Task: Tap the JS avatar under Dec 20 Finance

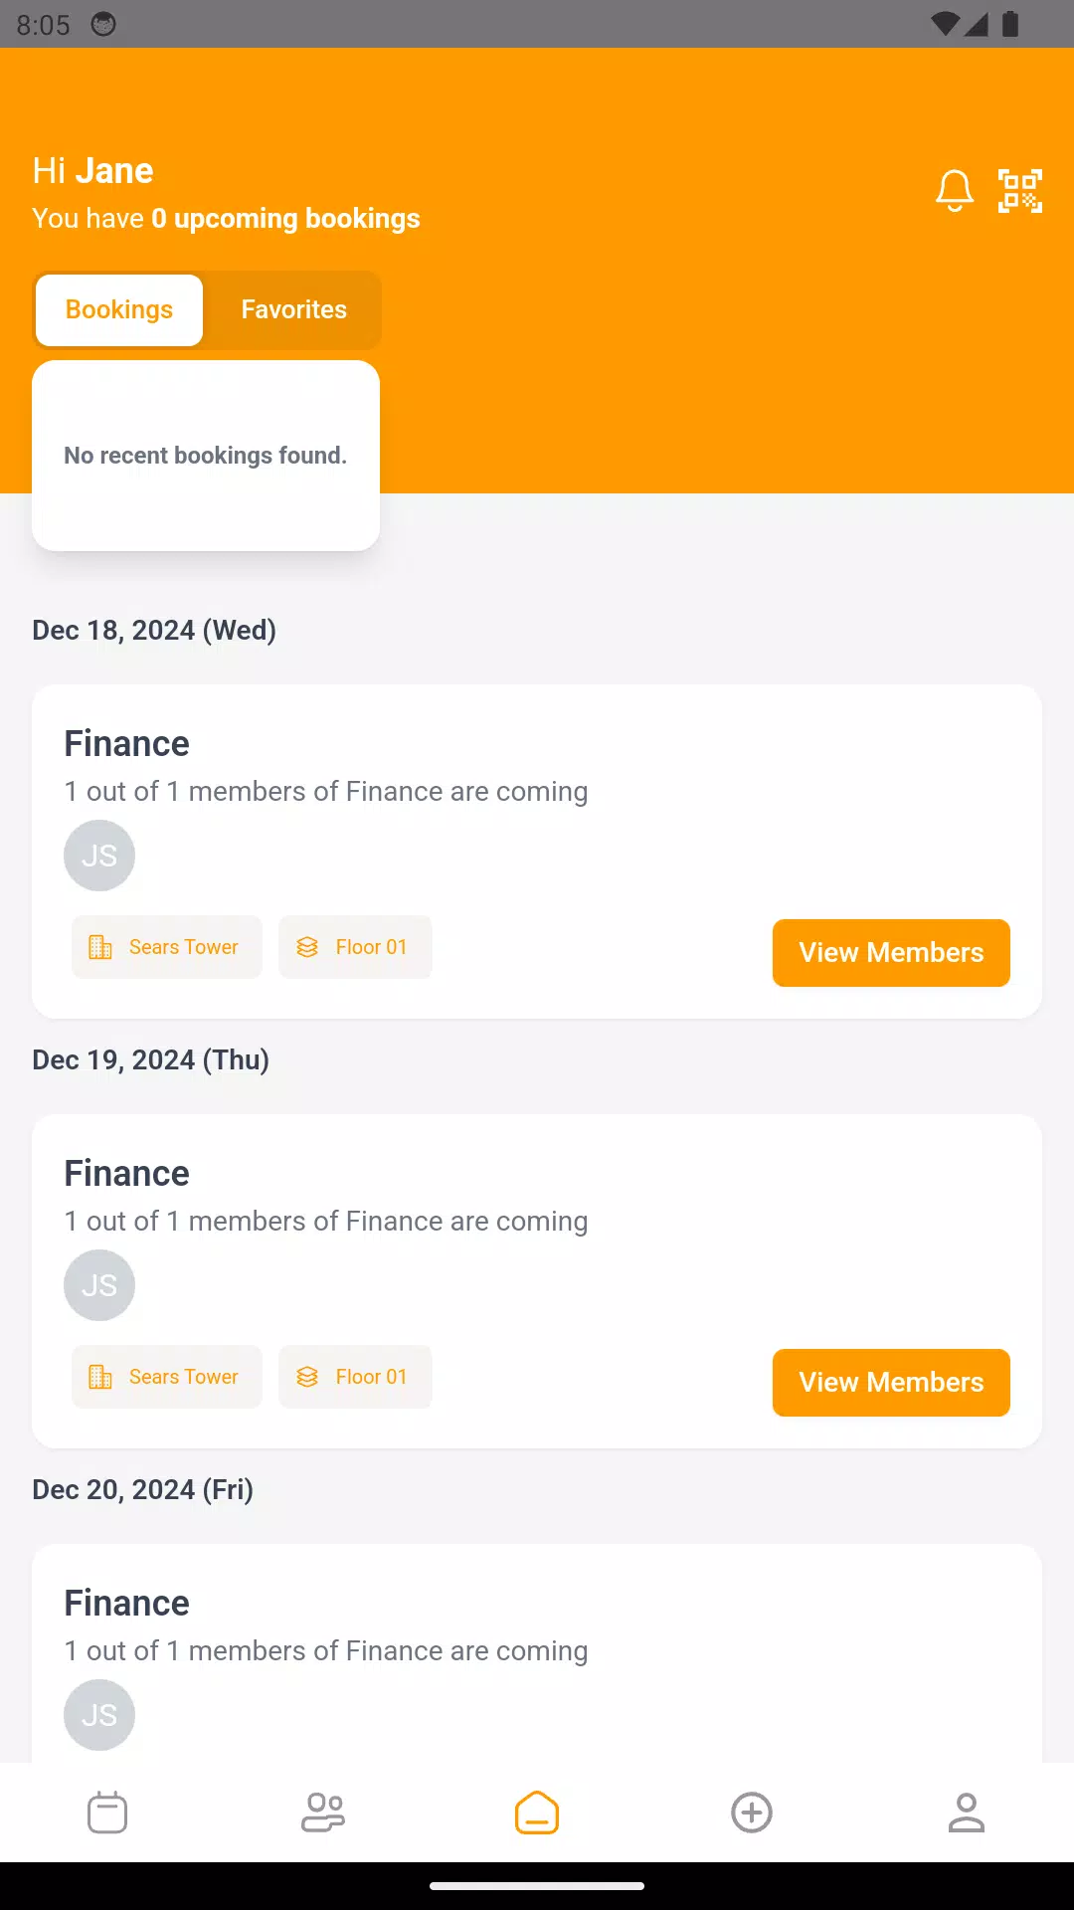Action: pyautogui.click(x=99, y=1715)
